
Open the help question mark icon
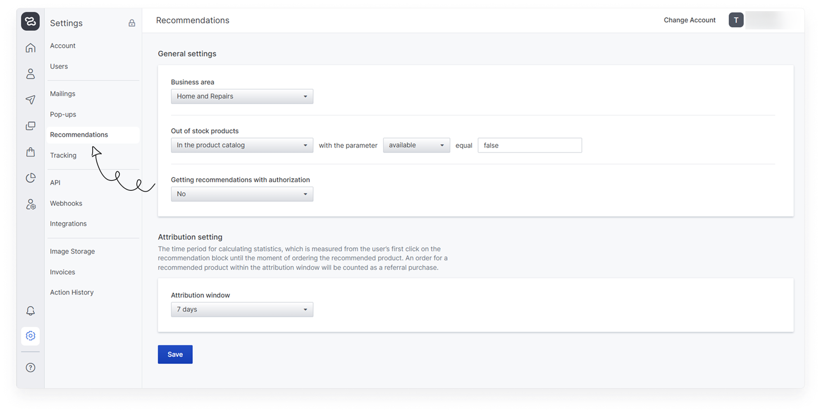[x=31, y=367]
